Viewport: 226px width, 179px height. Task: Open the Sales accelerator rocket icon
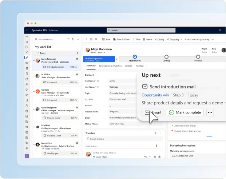[x=27, y=57]
